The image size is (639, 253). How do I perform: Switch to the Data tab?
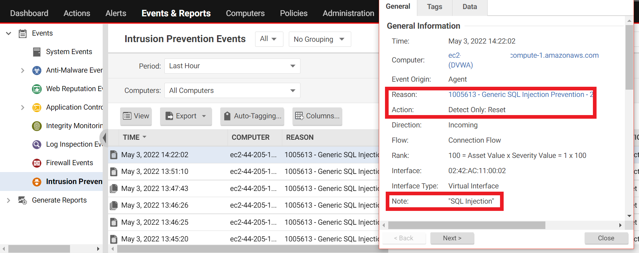pyautogui.click(x=470, y=7)
